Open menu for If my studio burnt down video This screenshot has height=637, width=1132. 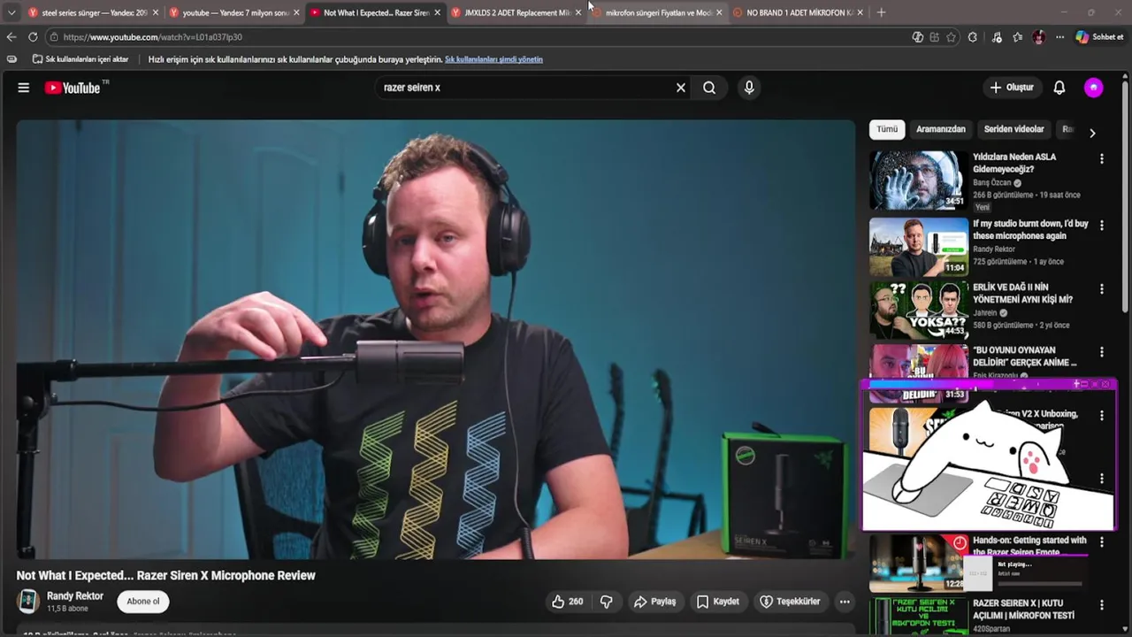click(x=1102, y=226)
